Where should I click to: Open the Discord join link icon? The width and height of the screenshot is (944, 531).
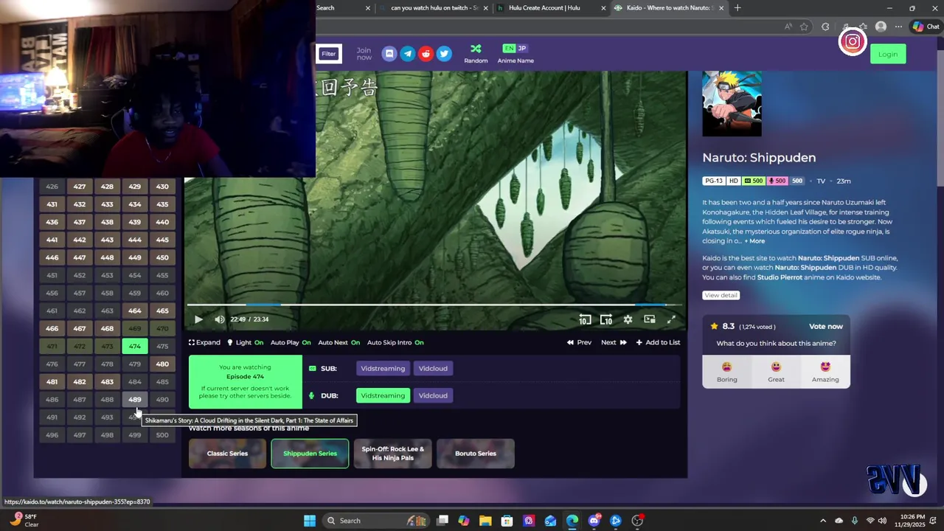389,54
